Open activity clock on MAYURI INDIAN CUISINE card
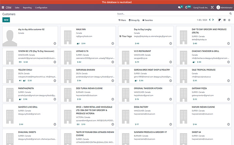 (228, 124)
